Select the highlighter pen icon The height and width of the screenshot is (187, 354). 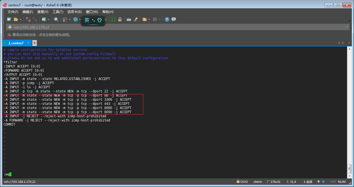click(136, 19)
